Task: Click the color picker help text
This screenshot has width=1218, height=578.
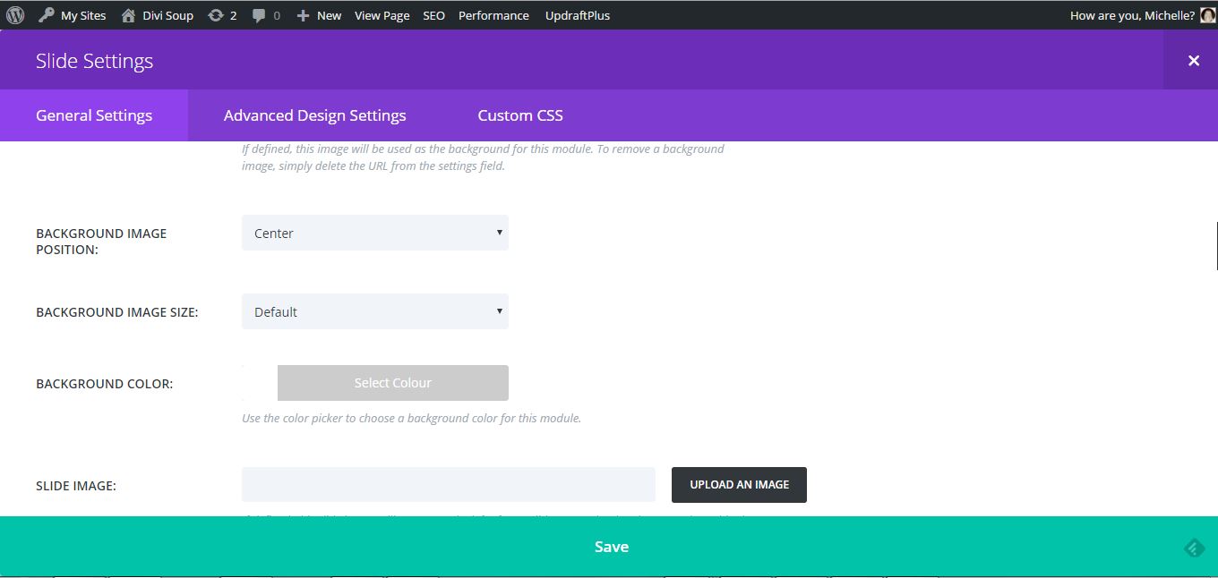Action: pos(411,418)
